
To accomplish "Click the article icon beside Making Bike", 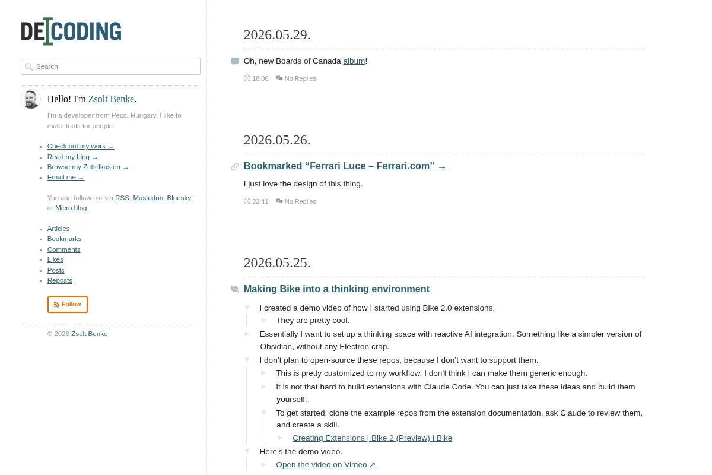I will coord(235,289).
